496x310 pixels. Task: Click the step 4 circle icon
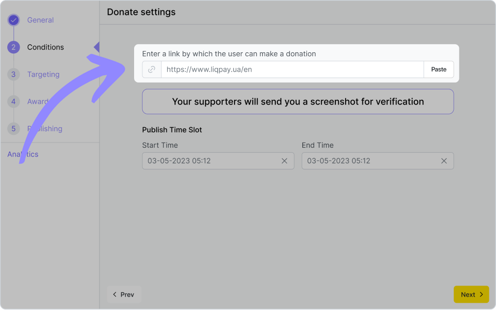pyautogui.click(x=13, y=101)
